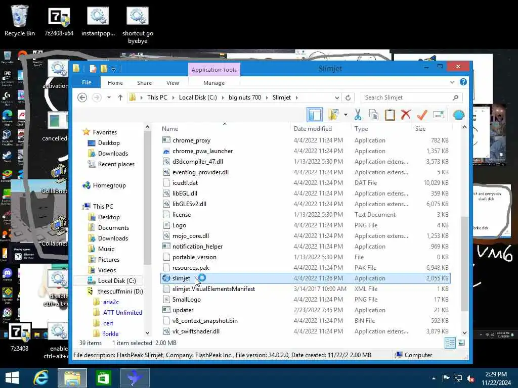Open the Home ribbon tab

click(115, 83)
